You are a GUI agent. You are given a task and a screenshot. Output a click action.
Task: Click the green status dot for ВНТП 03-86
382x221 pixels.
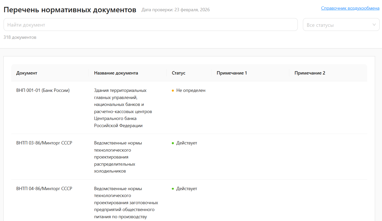173,143
